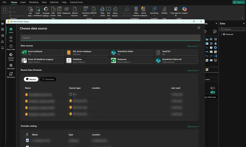Switch to the View ribbon tab

(44, 2)
